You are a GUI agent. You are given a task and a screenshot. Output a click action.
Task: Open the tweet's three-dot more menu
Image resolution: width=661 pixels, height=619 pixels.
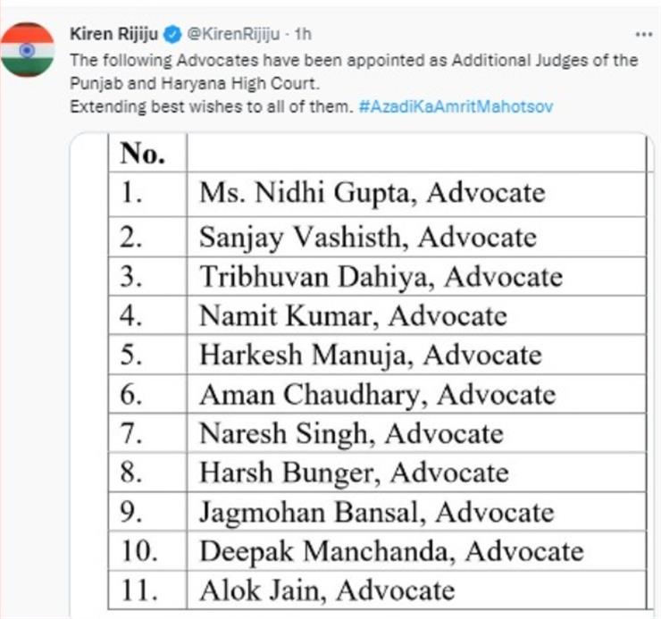point(644,34)
